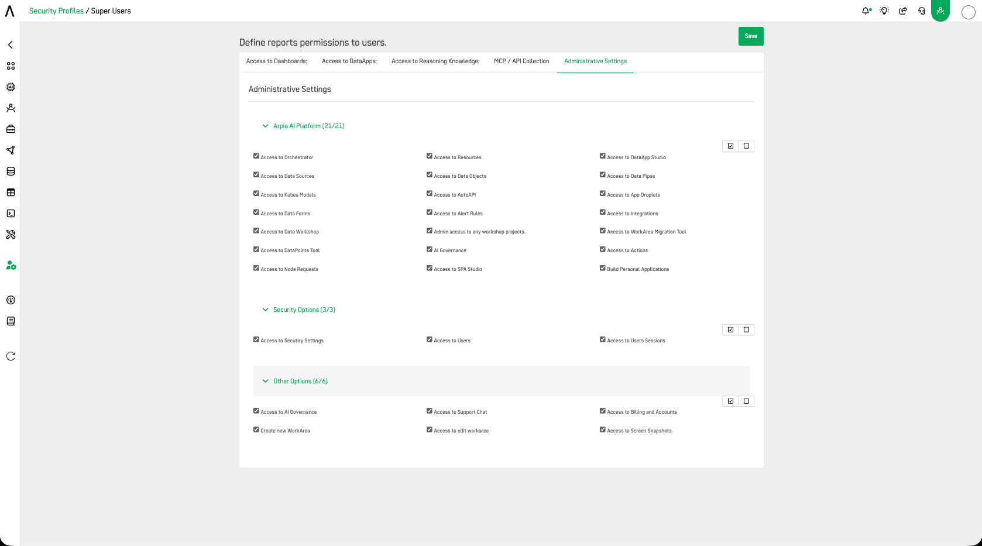The image size is (982, 546).
Task: Toggle Access to Data Sources checkbox
Action: [x=256, y=175]
